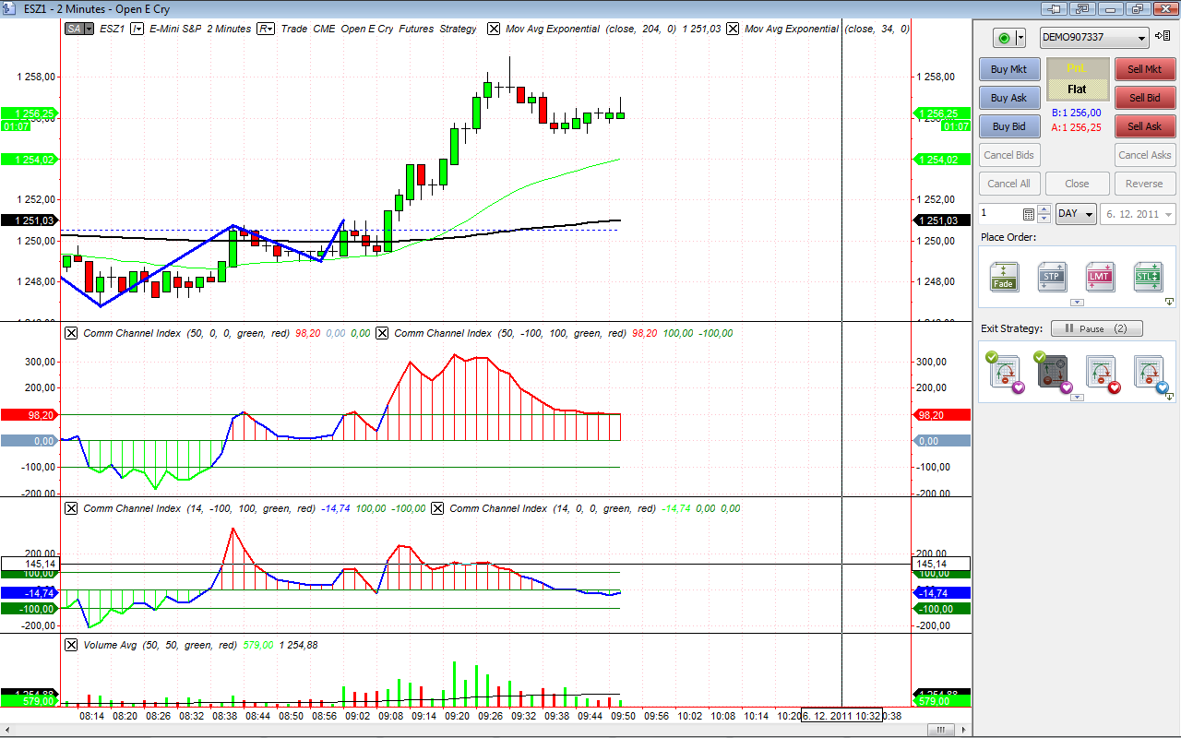This screenshot has height=738, width=1181.
Task: Open the quantity calculator keypad icon
Action: (x=1029, y=214)
